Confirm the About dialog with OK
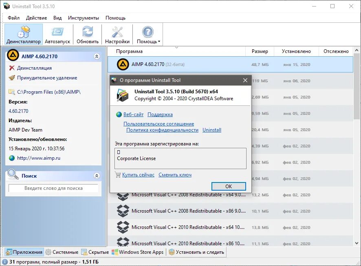This screenshot has width=361, height=266. pyautogui.click(x=229, y=187)
